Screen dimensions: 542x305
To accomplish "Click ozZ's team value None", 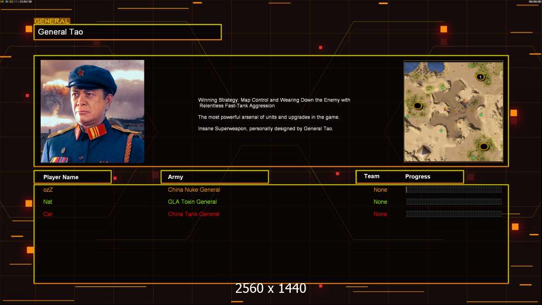I will point(380,190).
